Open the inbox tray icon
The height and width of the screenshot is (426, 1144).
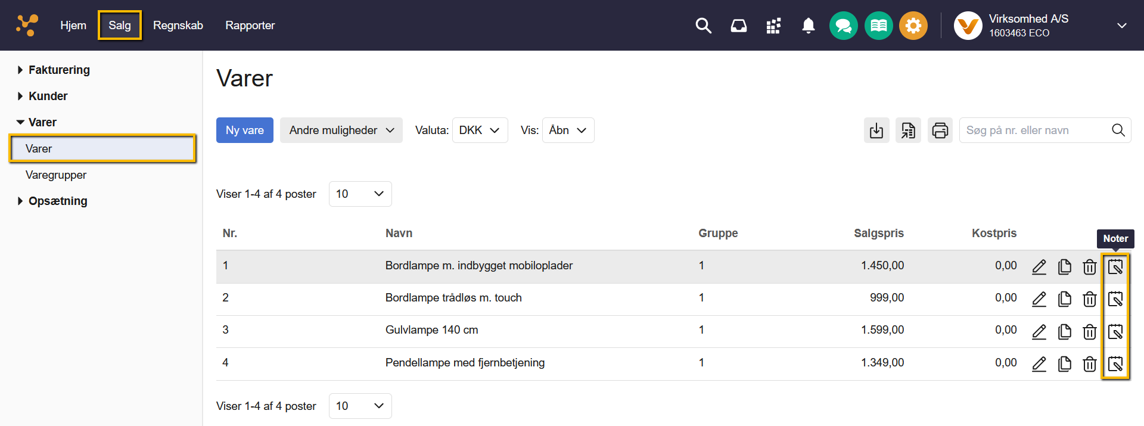tap(738, 26)
